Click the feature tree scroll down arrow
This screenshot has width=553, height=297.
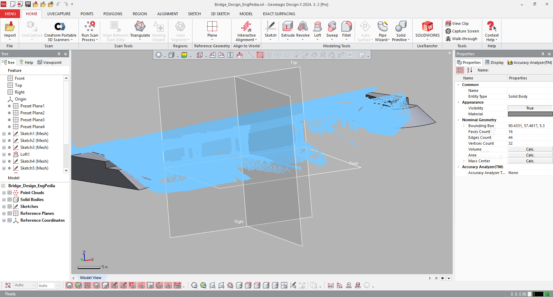coord(66,171)
